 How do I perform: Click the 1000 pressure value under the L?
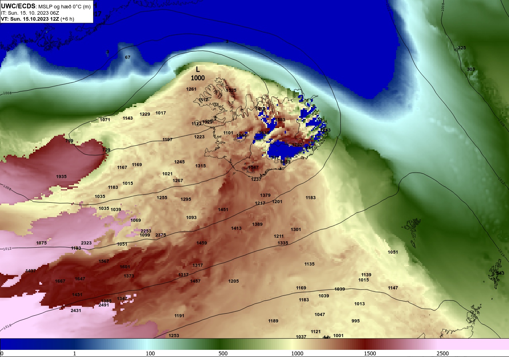[x=198, y=78]
